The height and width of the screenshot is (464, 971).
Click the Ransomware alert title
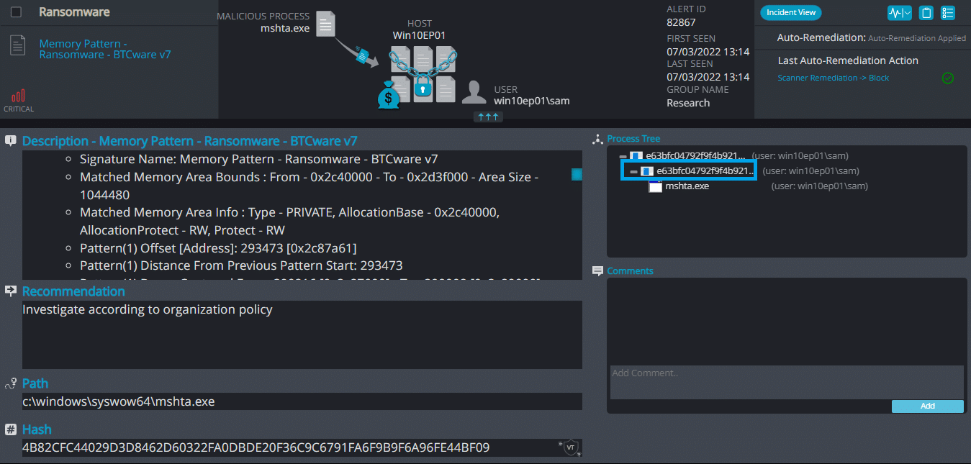[74, 12]
